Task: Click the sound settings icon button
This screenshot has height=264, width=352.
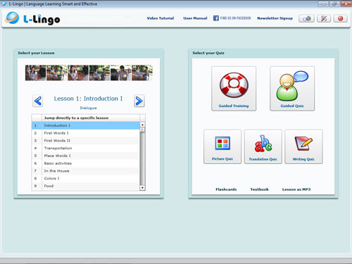Action: [306, 18]
